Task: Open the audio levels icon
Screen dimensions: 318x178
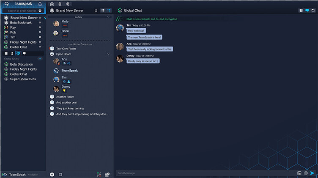Action: coord(99,175)
